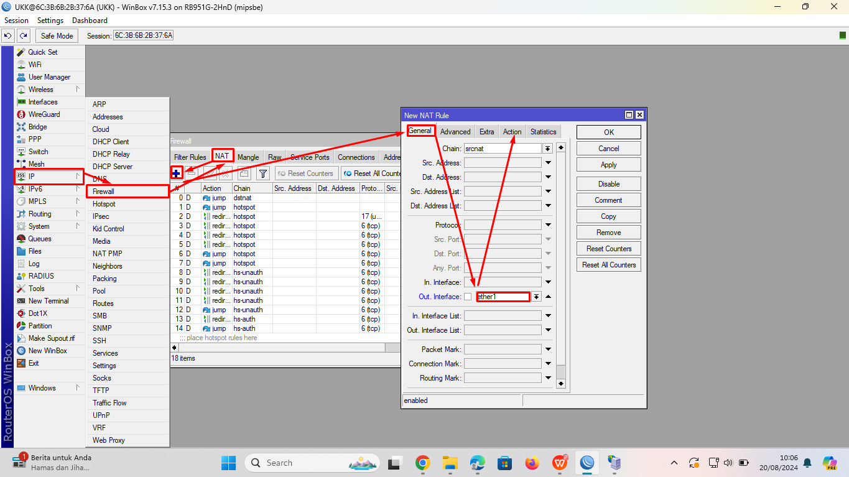Click the Files folder icon
Screen dimensions: 849x477
[x=21, y=251]
